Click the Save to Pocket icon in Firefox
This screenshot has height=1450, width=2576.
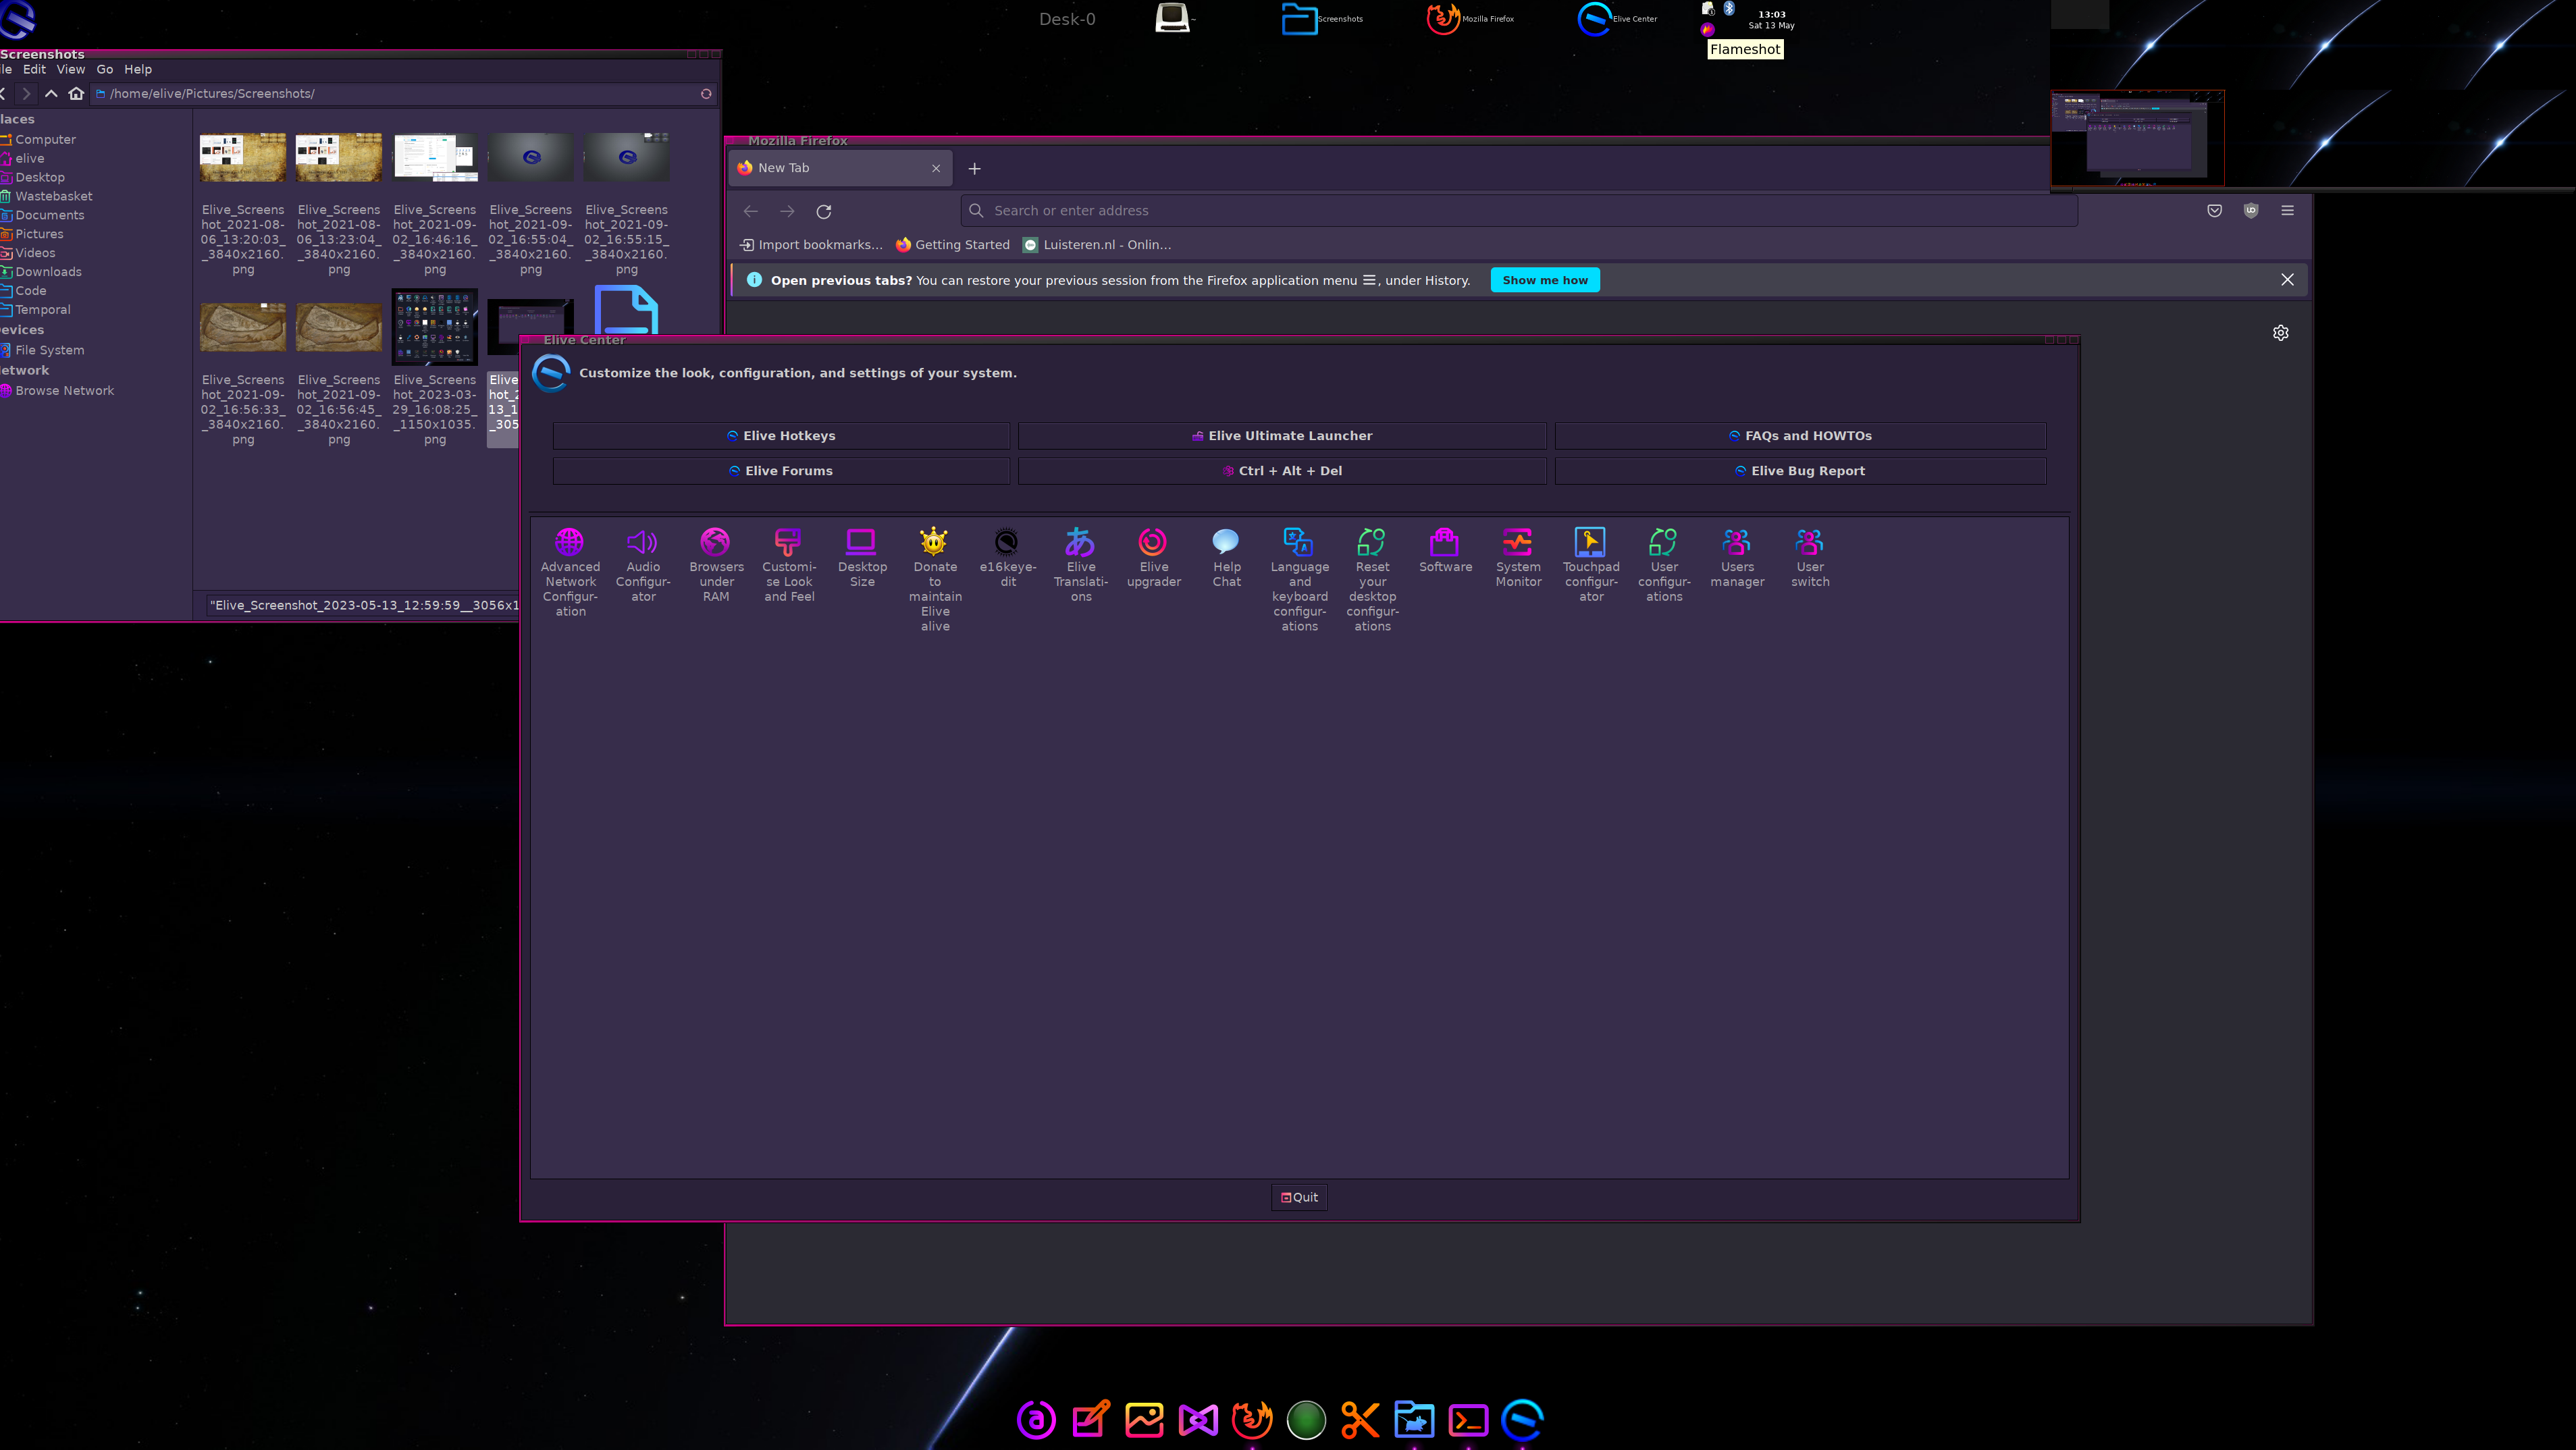pyautogui.click(x=2214, y=210)
